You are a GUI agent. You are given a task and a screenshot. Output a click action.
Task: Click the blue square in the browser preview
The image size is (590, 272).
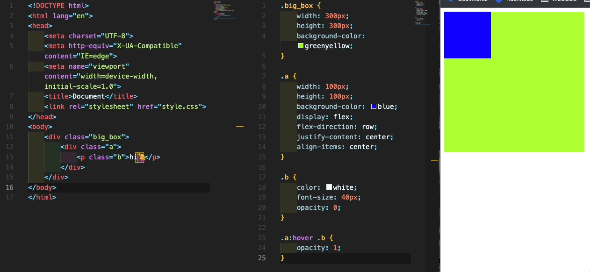pos(468,35)
